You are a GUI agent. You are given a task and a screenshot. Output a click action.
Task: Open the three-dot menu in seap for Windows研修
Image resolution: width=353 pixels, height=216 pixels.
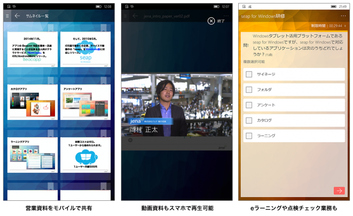pyautogui.click(x=343, y=16)
